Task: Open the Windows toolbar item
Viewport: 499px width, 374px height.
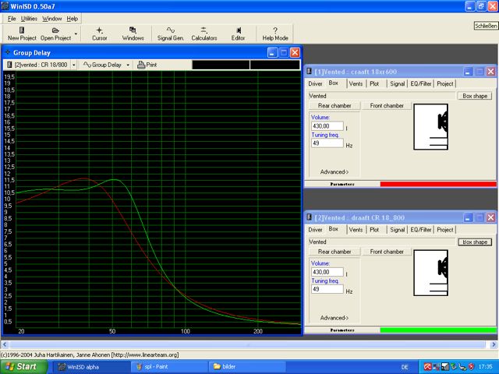Action: (133, 30)
